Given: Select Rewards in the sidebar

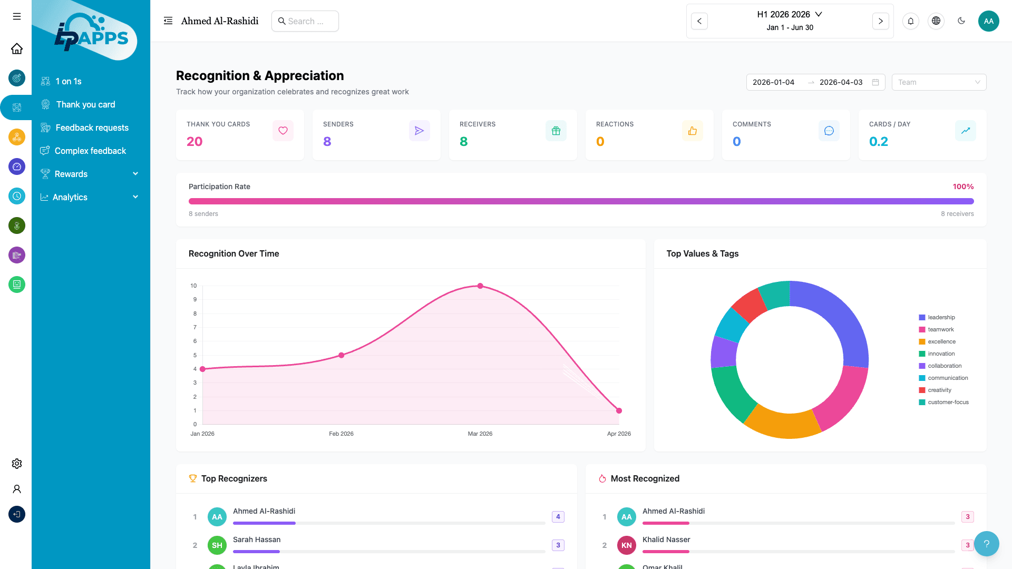Looking at the screenshot, I should coord(71,174).
